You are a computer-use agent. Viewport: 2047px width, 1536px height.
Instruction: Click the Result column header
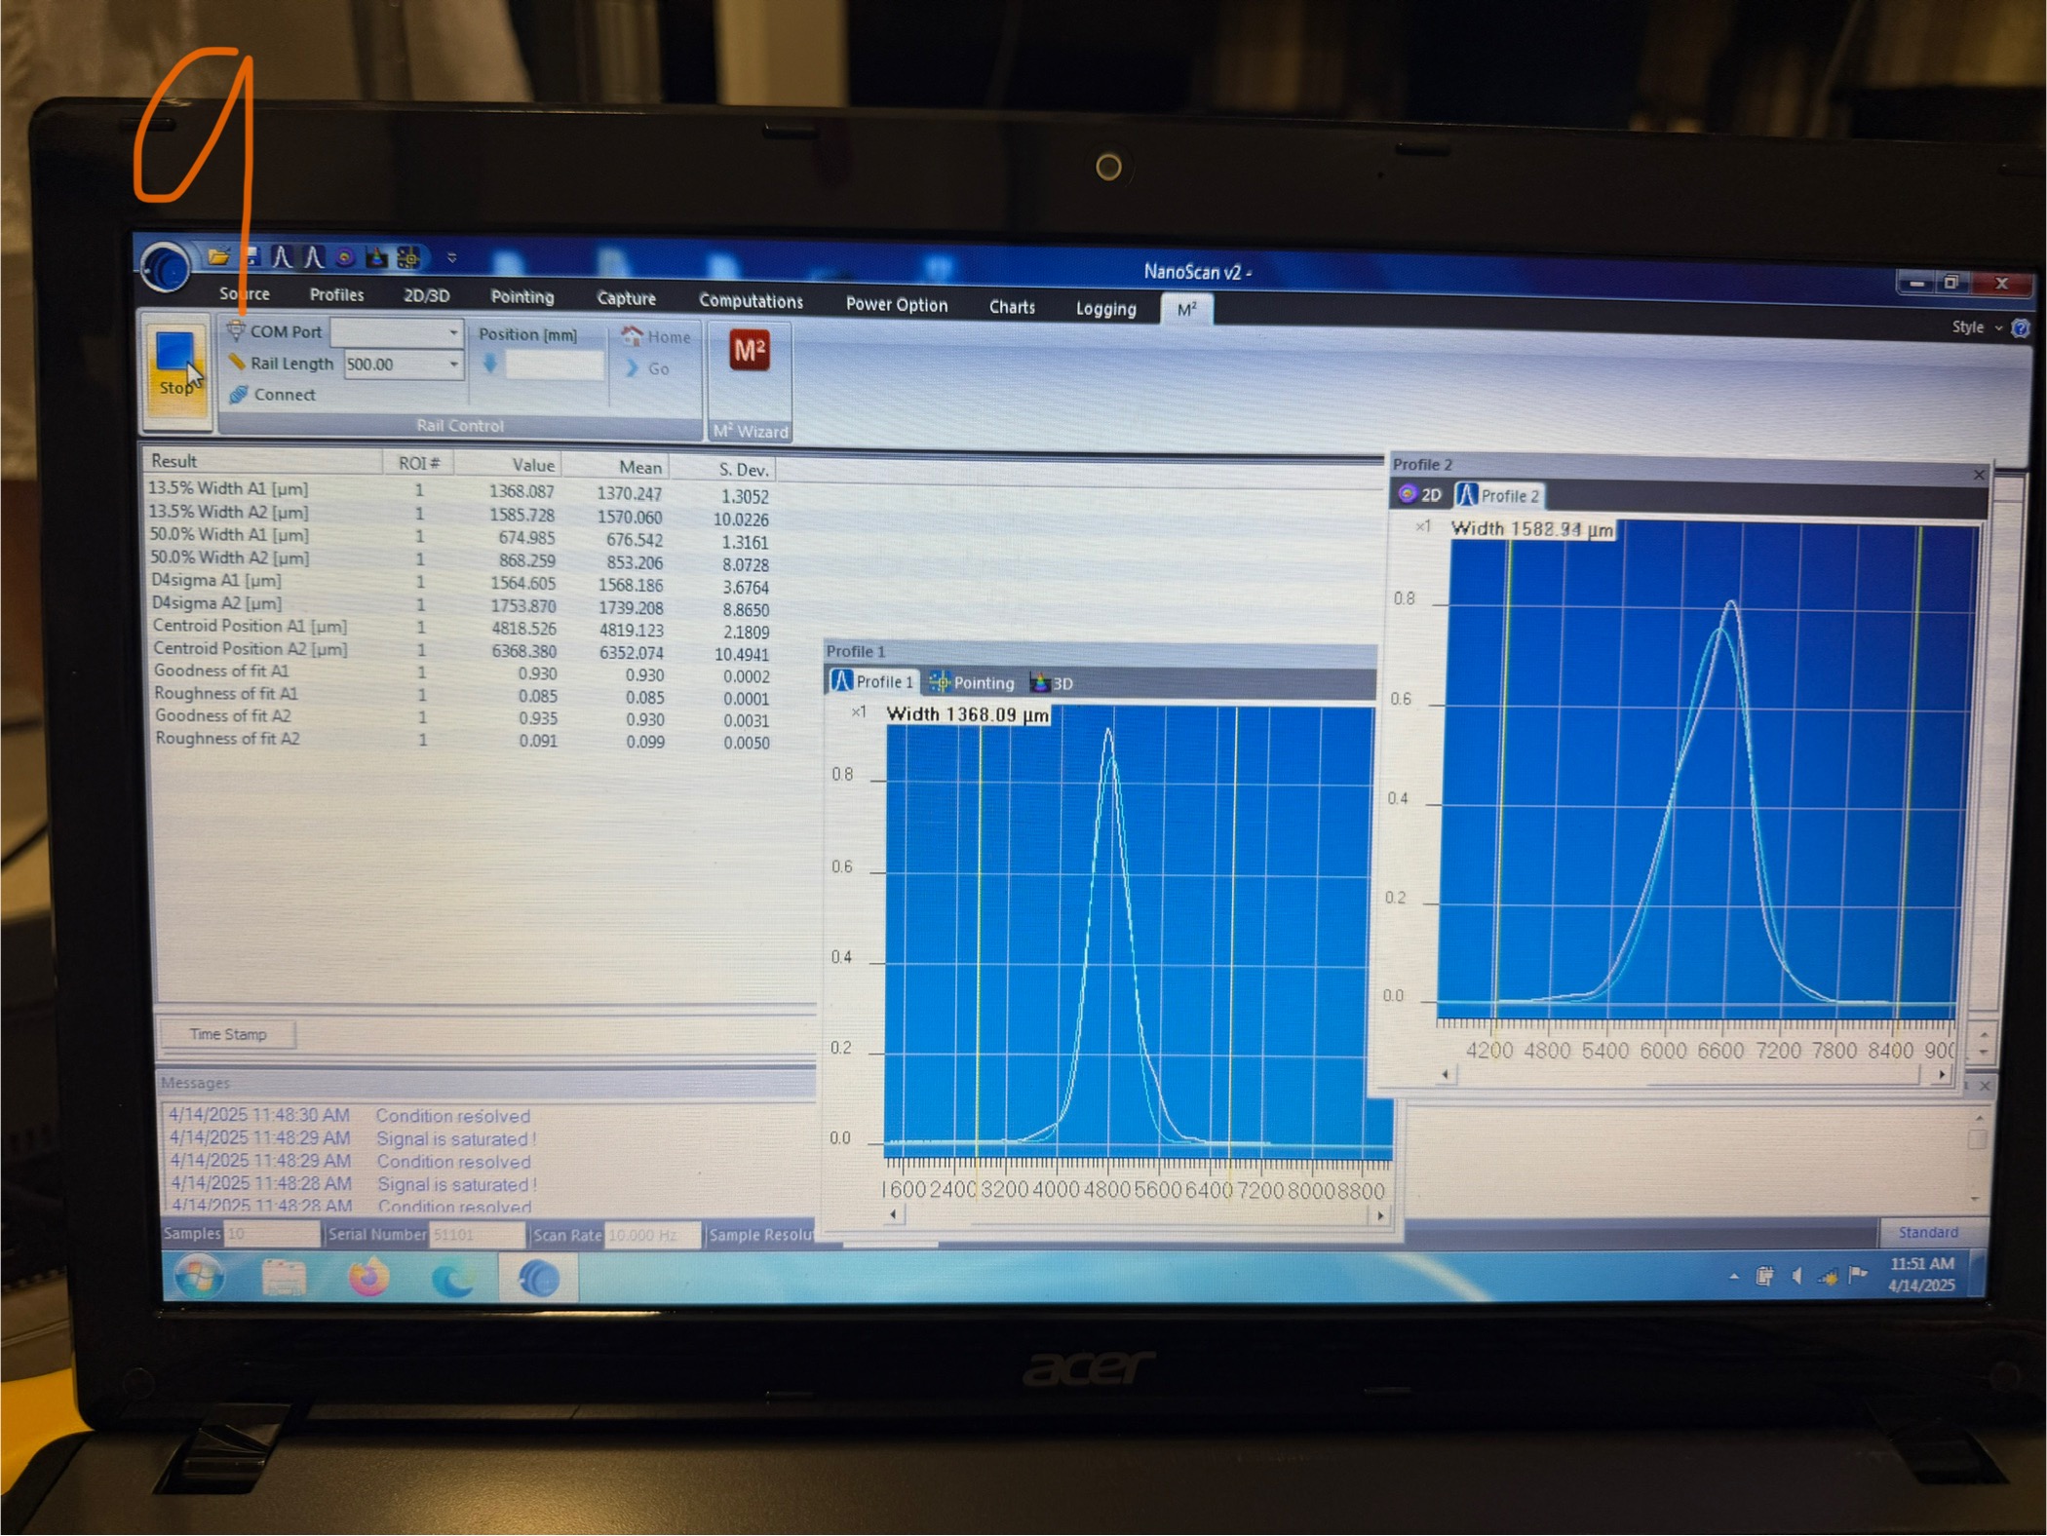(262, 461)
